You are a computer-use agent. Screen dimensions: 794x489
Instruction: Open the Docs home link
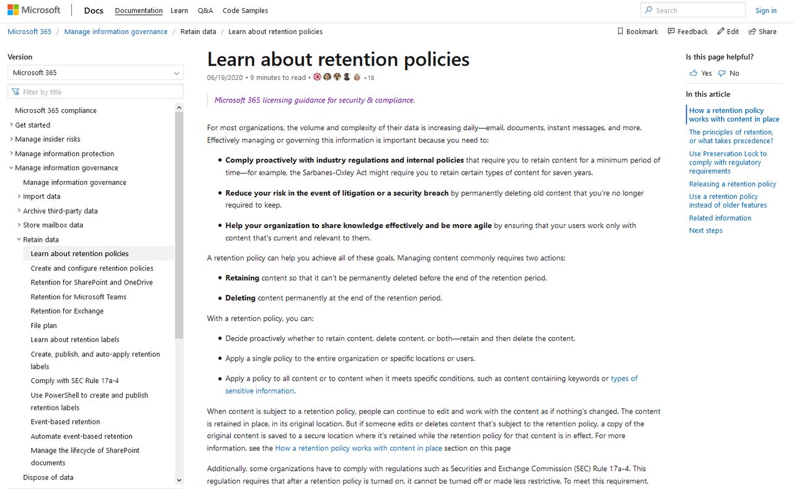point(94,11)
